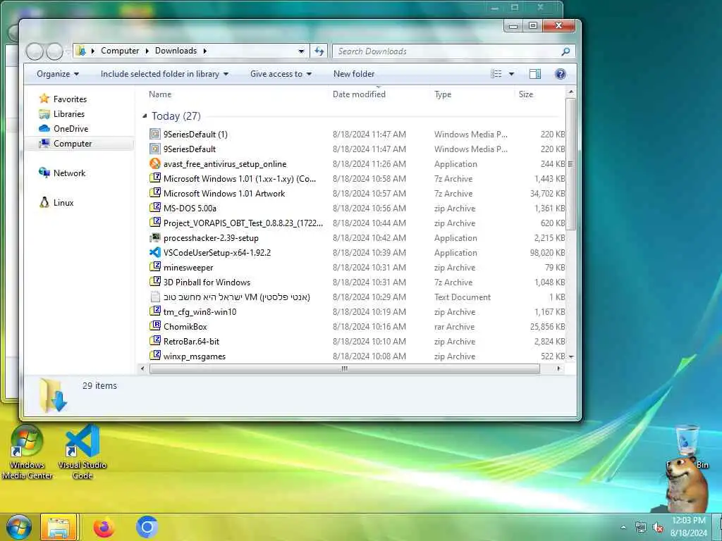
Task: Open the Visual Studio Code desktop shortcut
Action: (x=82, y=453)
